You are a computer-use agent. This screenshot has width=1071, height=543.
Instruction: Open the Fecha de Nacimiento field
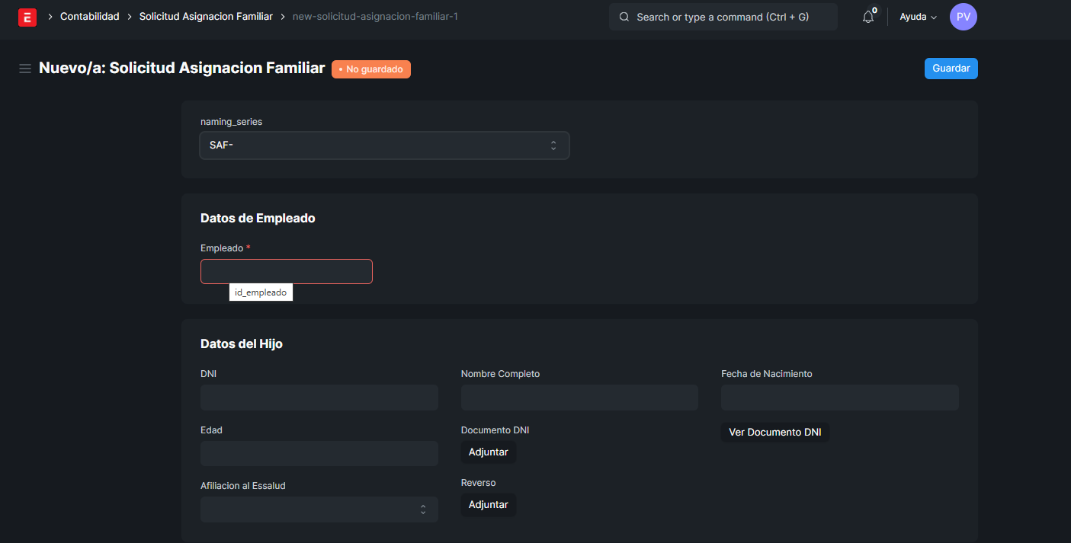pos(839,398)
